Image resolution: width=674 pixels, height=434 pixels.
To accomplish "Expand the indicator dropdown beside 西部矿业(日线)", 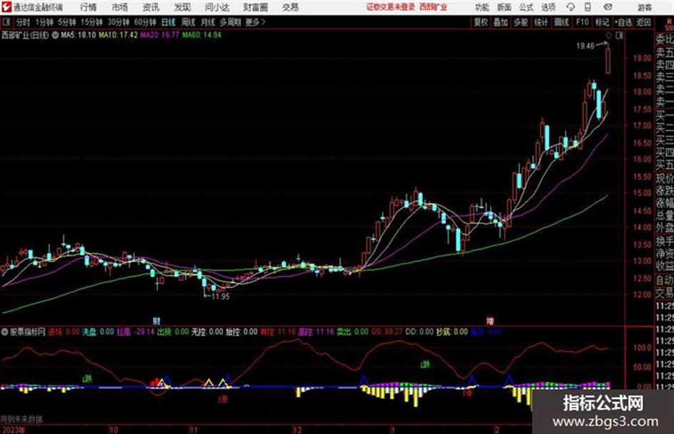I will click(x=55, y=35).
